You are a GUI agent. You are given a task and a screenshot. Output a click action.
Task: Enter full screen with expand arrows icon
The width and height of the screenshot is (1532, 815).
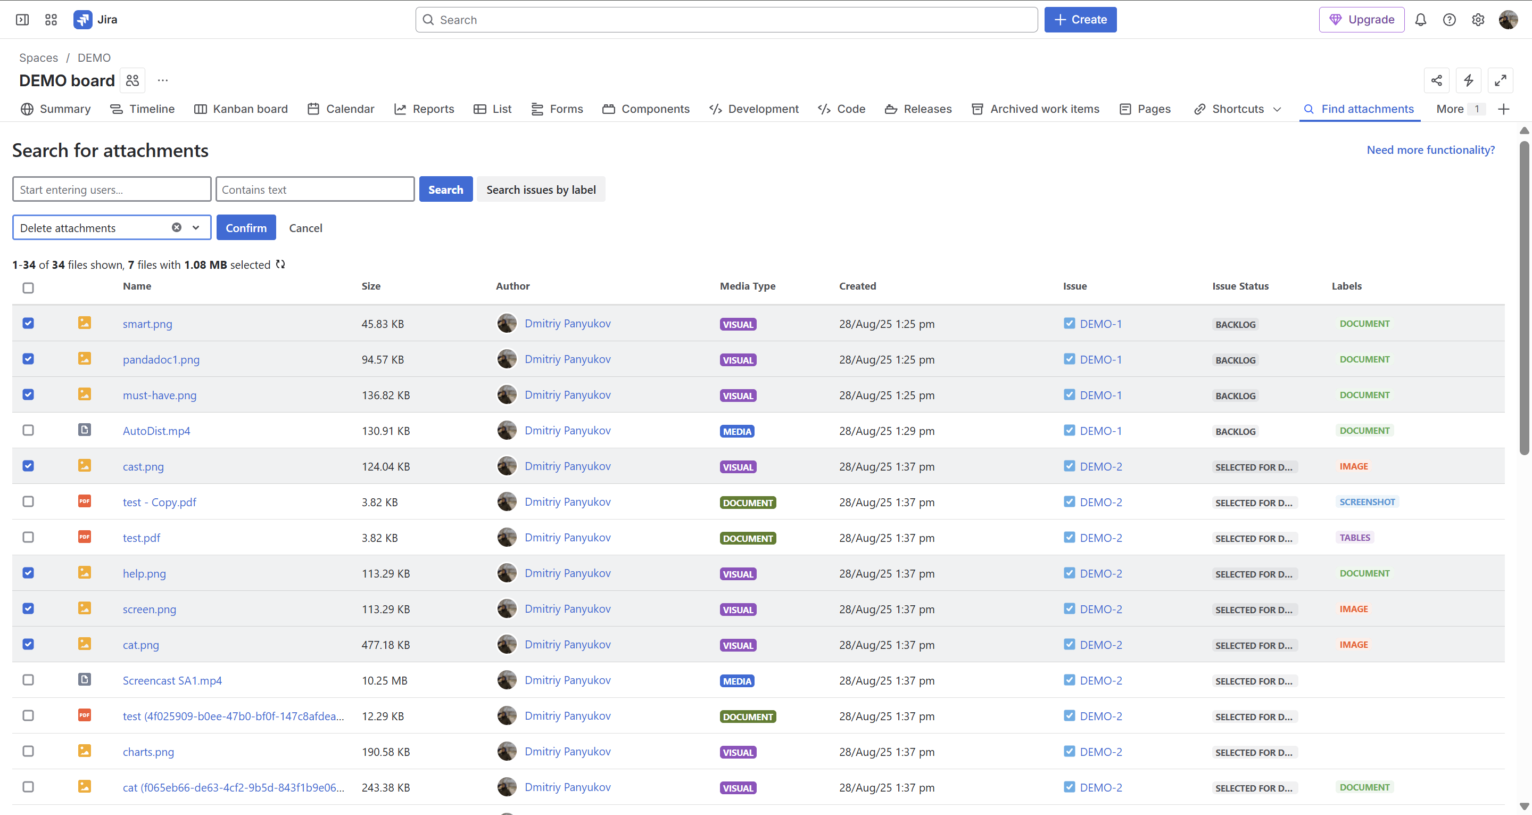click(x=1500, y=80)
